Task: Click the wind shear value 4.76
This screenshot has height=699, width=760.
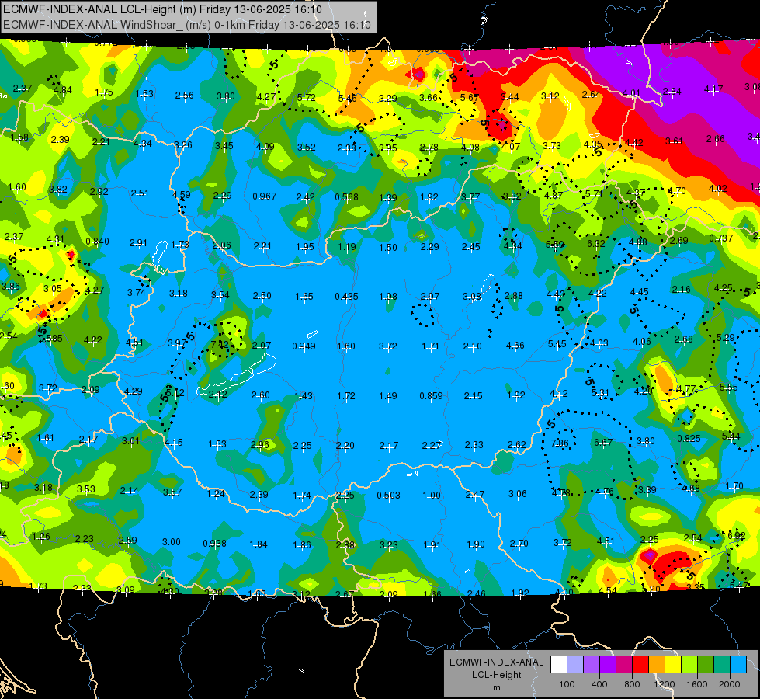Action: click(x=604, y=492)
